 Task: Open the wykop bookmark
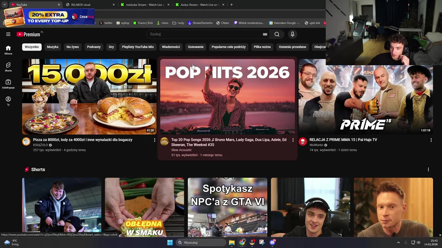tap(123, 23)
